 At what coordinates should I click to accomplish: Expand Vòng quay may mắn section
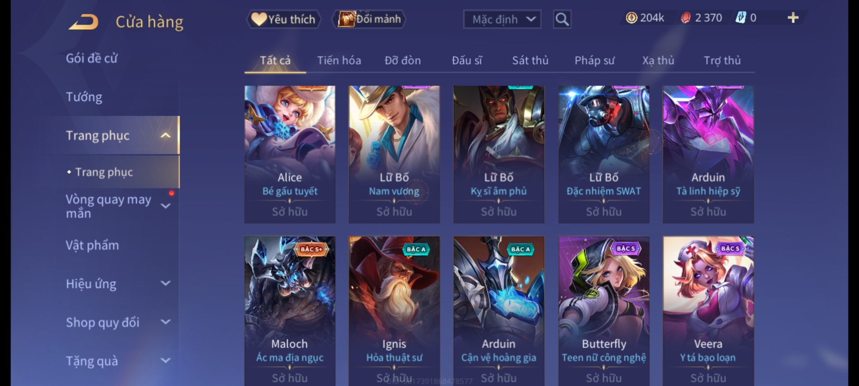point(165,206)
